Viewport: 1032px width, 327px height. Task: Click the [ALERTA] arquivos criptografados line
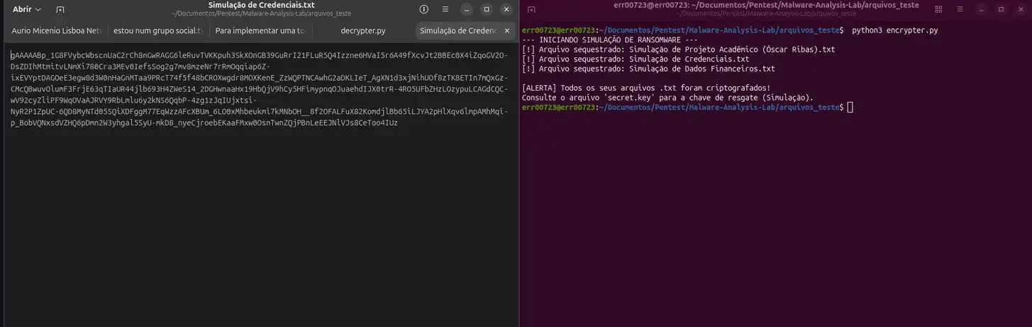click(645, 88)
